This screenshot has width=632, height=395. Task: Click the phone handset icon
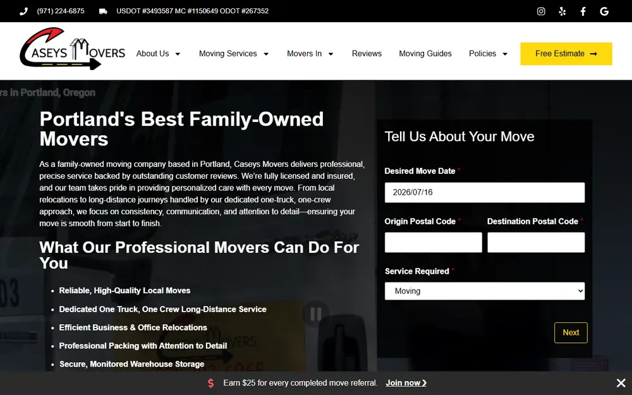pos(24,11)
